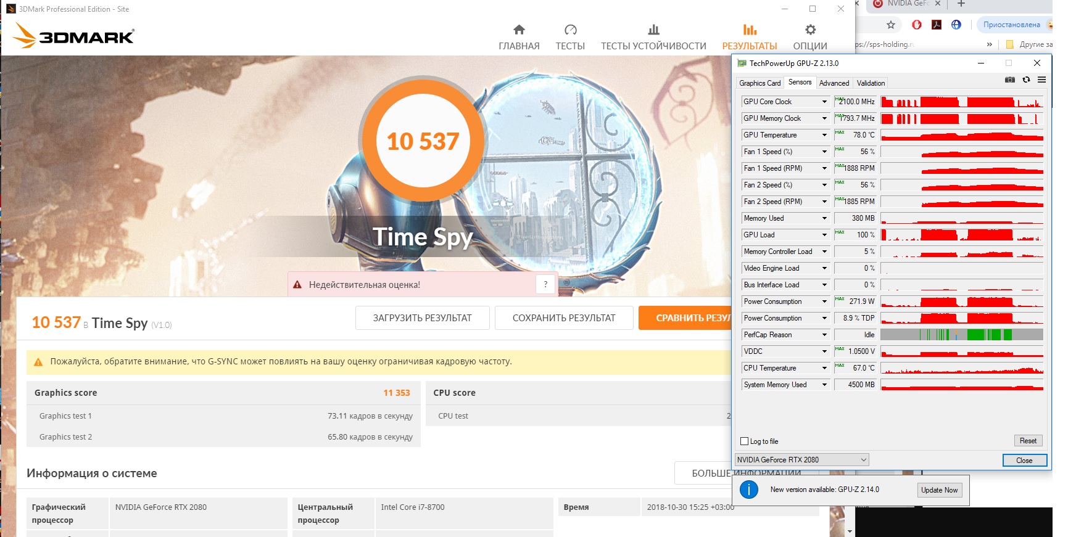Image resolution: width=1076 pixels, height=537 pixels.
Task: Open the Power Consumption dropdown in the % TDP row
Action: pos(824,318)
